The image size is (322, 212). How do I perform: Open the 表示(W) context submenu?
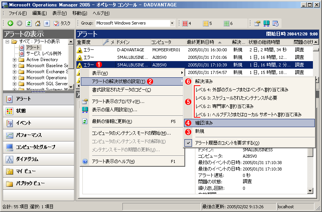coord(133,73)
